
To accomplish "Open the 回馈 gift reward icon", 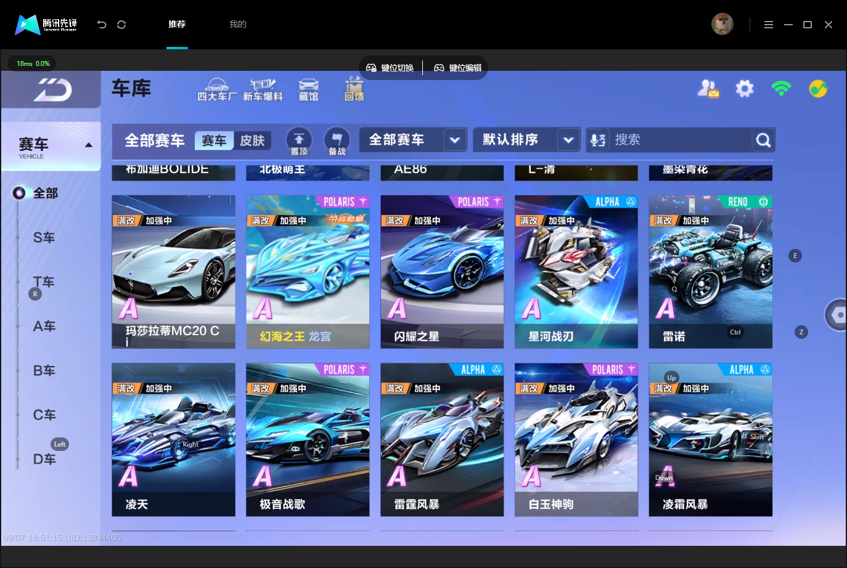I will (x=354, y=89).
